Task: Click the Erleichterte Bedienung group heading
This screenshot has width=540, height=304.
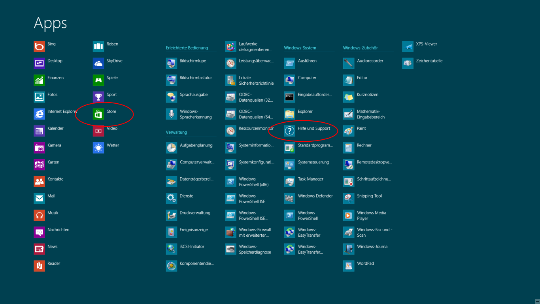Action: click(x=187, y=48)
